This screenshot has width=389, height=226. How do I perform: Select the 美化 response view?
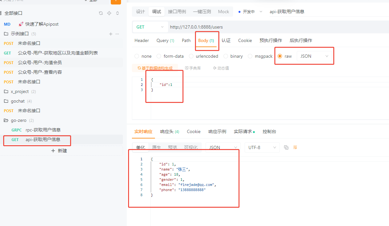[141, 147]
